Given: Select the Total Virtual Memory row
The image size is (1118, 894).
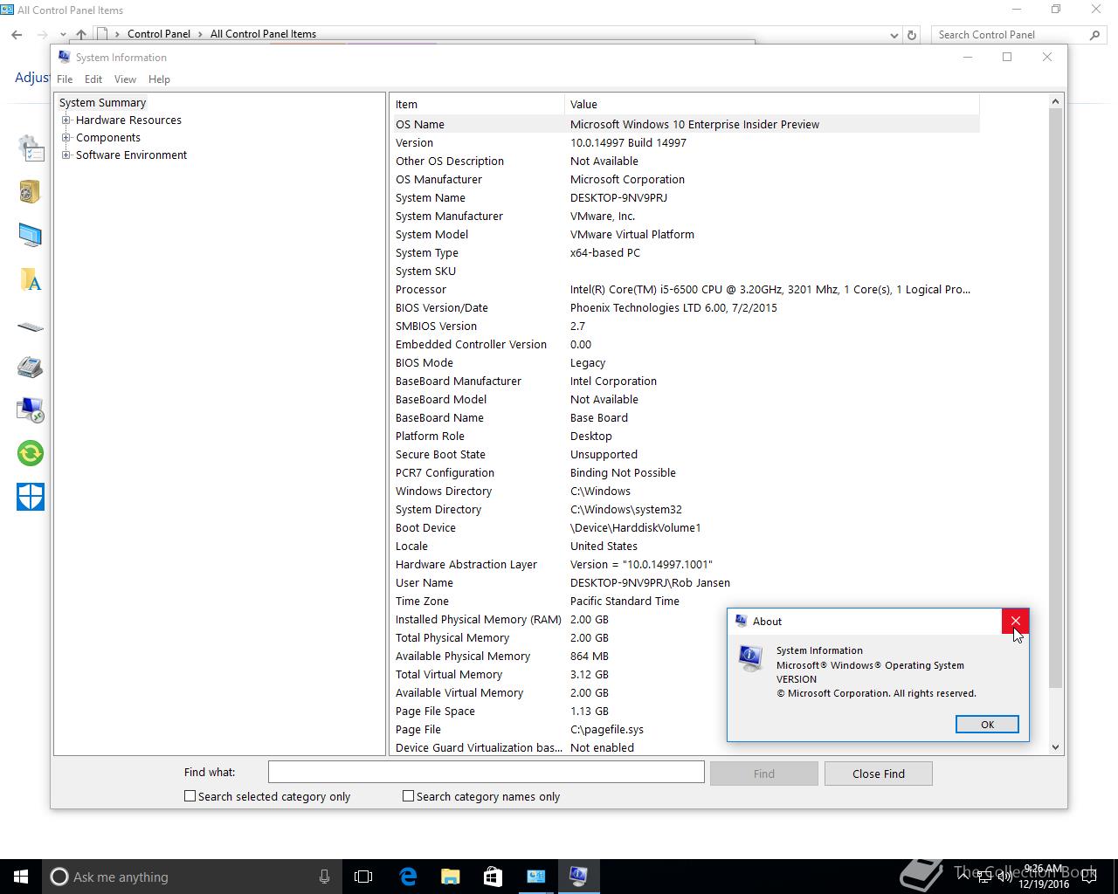Looking at the screenshot, I should [559, 674].
